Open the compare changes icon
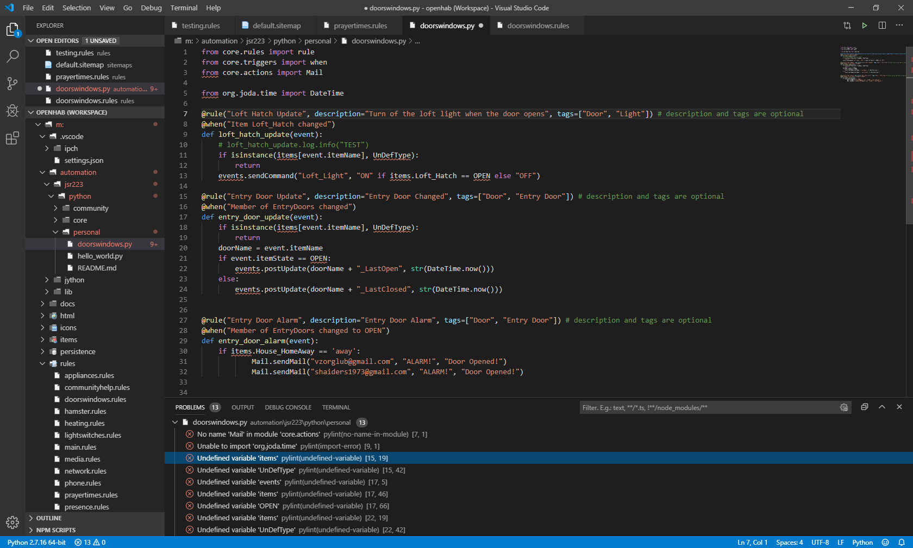Viewport: 913px width, 548px height. (x=847, y=26)
